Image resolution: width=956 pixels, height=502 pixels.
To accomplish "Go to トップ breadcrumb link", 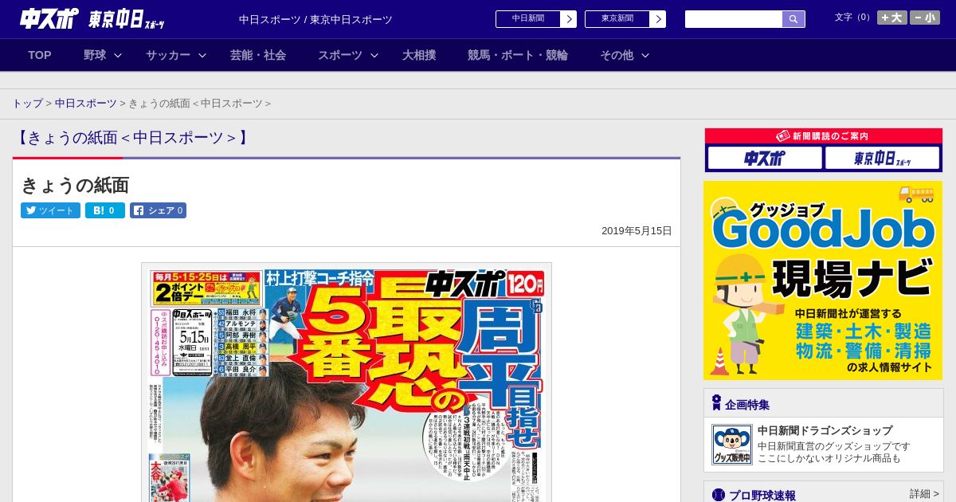I will tap(27, 104).
